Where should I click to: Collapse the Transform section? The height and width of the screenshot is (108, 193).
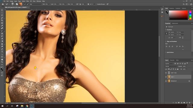166,30
